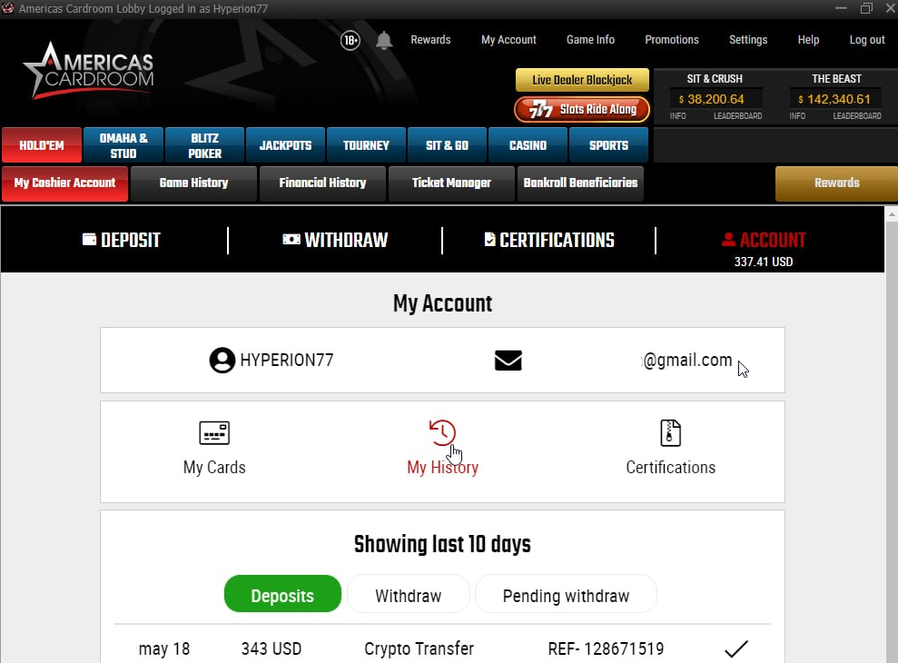Open the Ticket Manager tab

point(451,183)
